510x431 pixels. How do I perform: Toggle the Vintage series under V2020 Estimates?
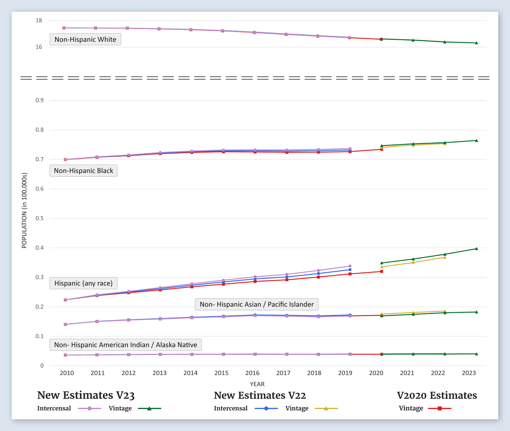411,408
